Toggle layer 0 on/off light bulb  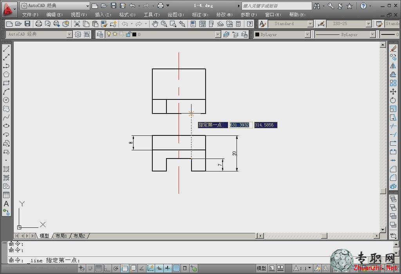tap(109, 34)
